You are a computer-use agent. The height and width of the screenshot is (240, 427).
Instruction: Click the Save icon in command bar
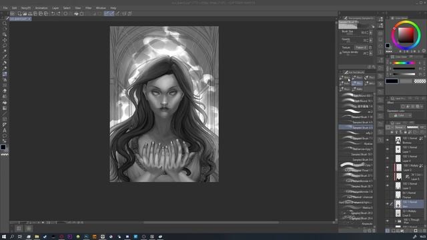(x=30, y=13)
